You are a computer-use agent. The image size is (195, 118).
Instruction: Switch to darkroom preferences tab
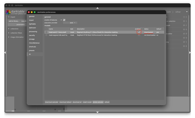click(32, 28)
